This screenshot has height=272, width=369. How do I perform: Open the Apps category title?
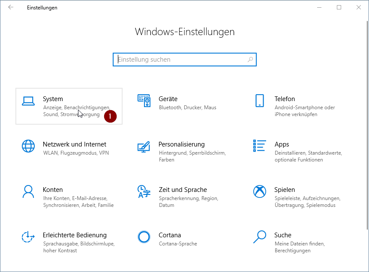[x=282, y=144]
